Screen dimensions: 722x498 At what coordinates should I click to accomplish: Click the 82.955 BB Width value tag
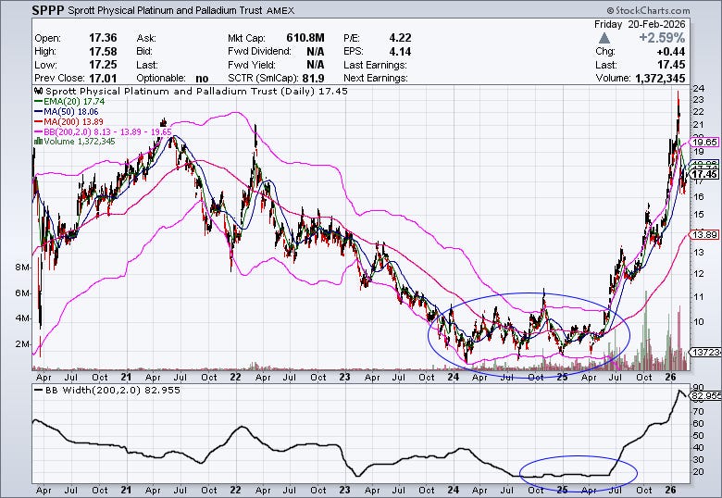tap(706, 395)
